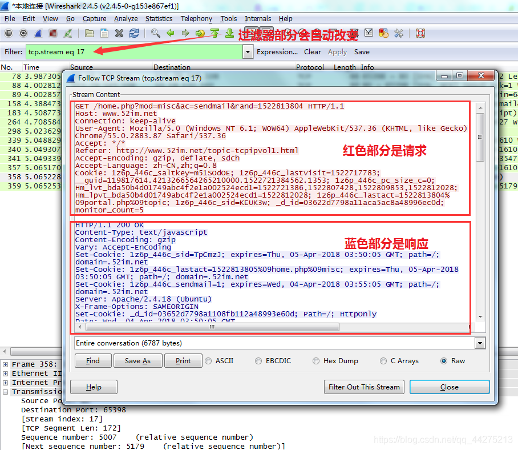Close the Follow TCP Stream dialog

coord(450,387)
